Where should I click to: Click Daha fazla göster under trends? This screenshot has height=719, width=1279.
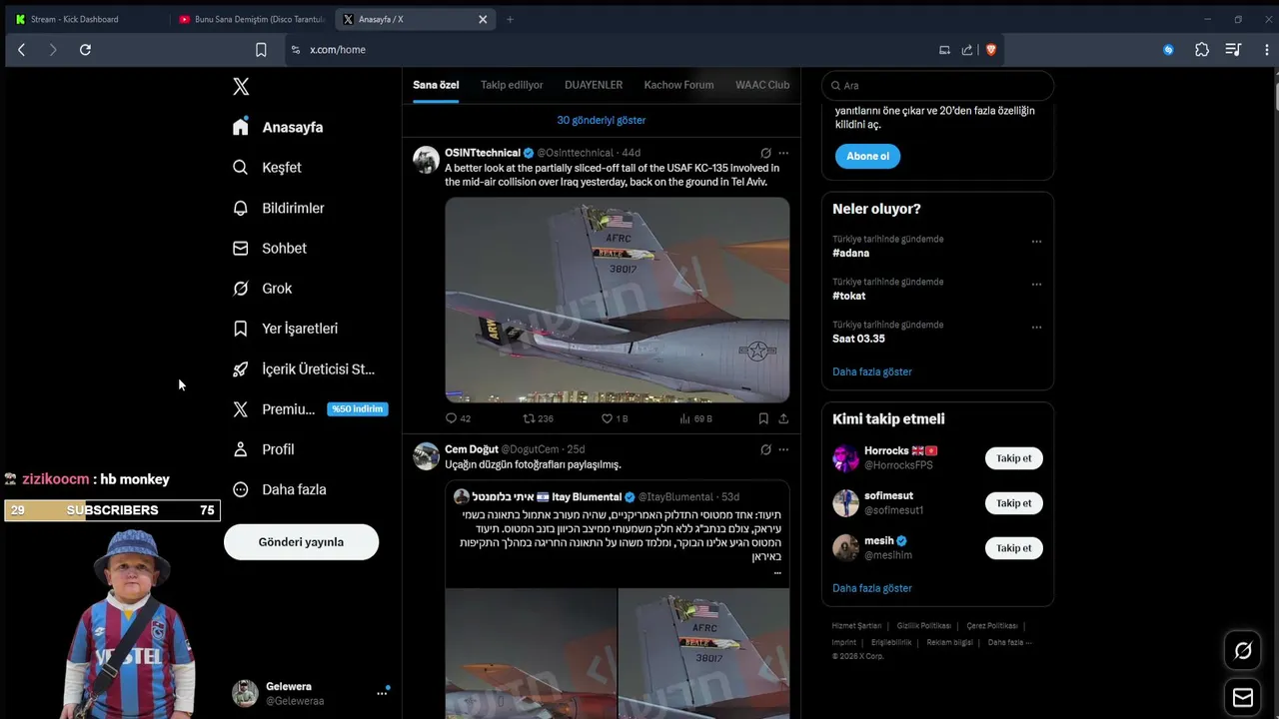click(872, 371)
